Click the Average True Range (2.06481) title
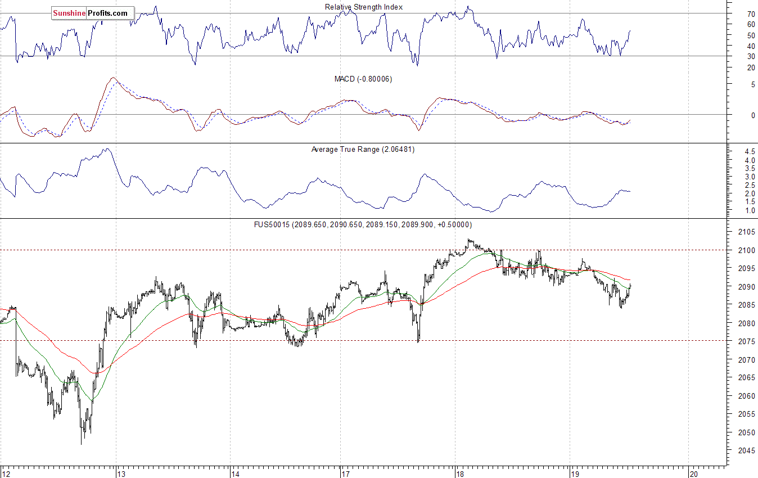This screenshot has width=758, height=478. (x=363, y=150)
